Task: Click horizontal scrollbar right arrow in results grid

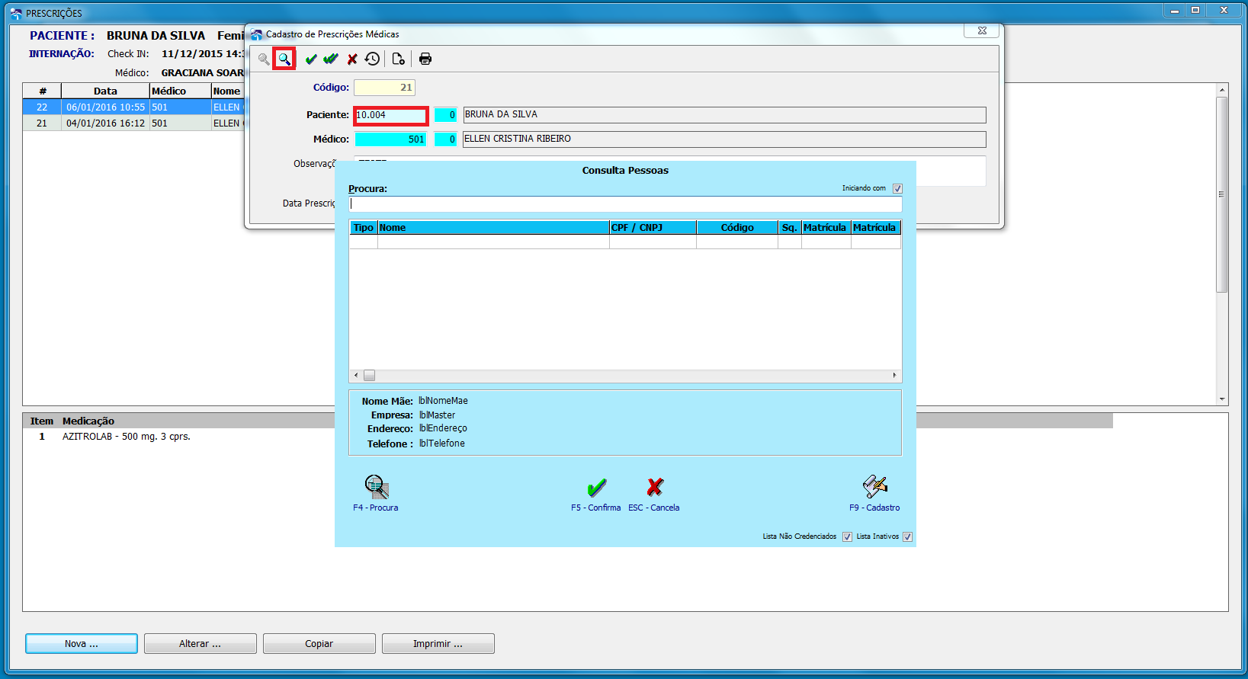Action: (x=895, y=376)
